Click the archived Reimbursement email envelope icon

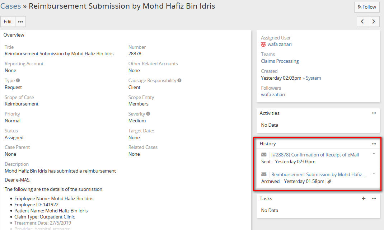click(x=264, y=174)
